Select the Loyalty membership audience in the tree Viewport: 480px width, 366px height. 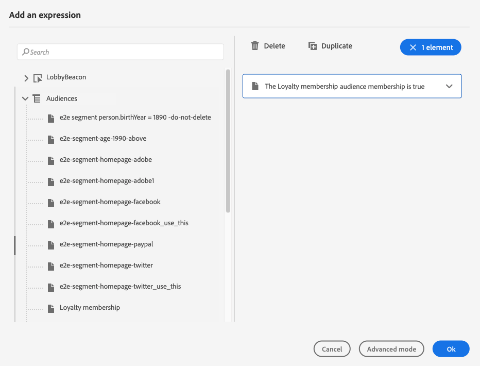pos(90,308)
